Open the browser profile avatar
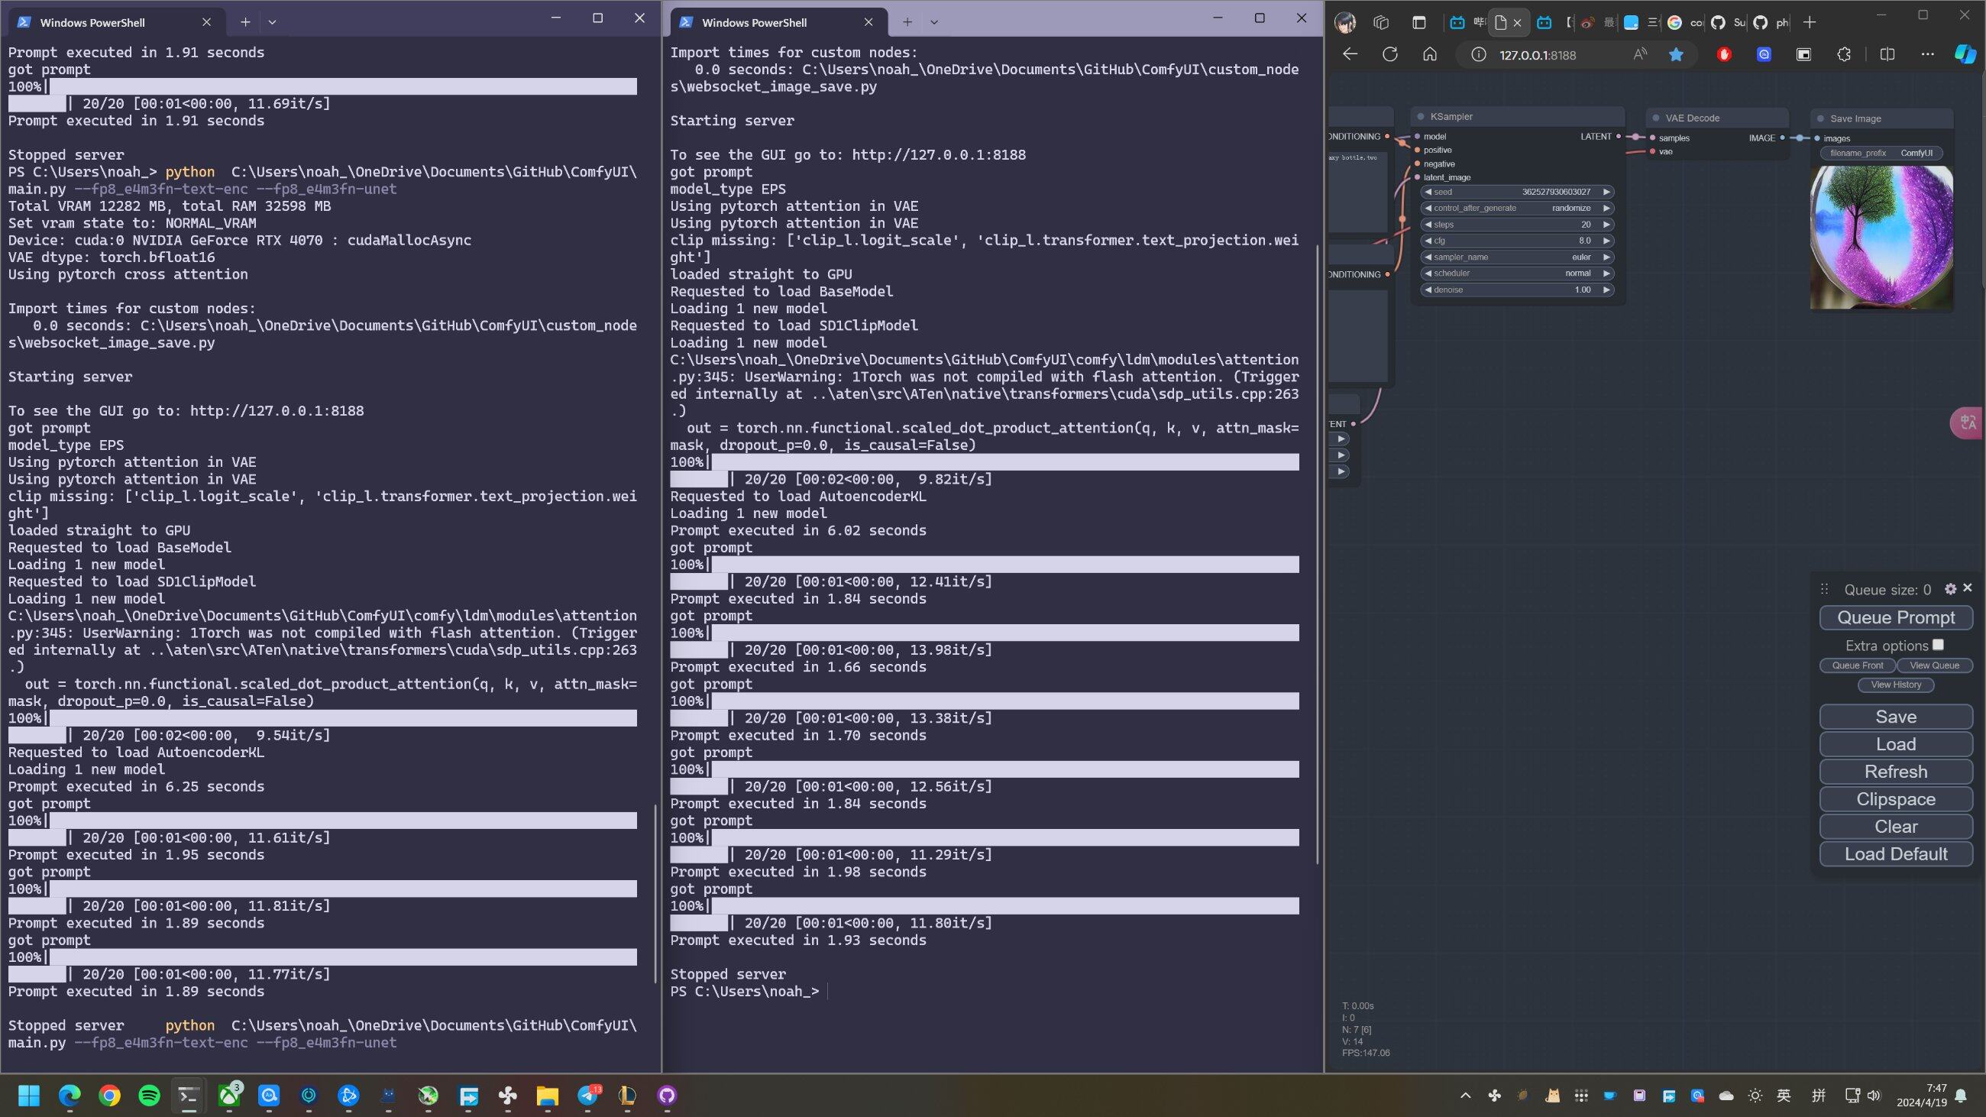Viewport: 1986px width, 1117px height. [x=1345, y=22]
